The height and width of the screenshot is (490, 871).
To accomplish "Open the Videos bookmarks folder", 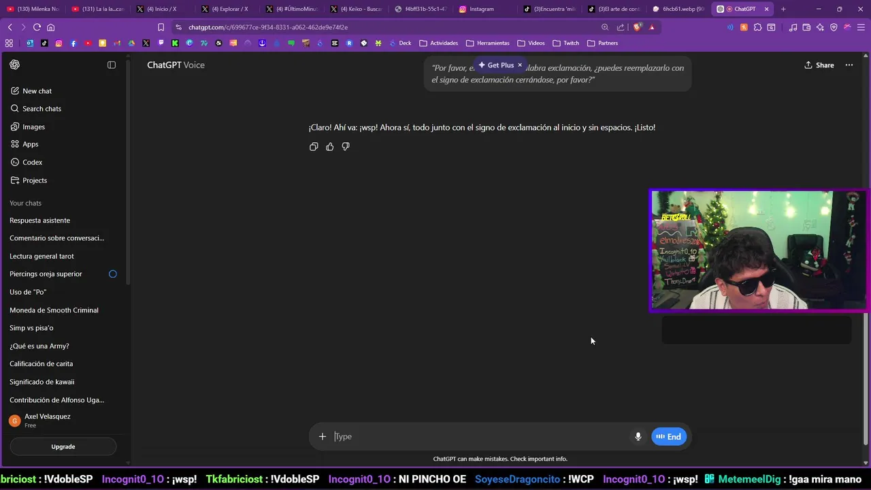I will point(531,43).
